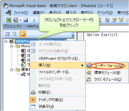Click the class module icon in submenu

(89, 79)
